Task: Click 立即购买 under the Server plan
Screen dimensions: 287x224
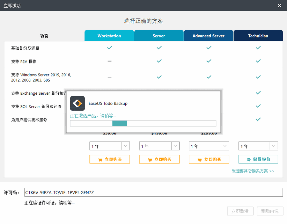Action: point(159,159)
